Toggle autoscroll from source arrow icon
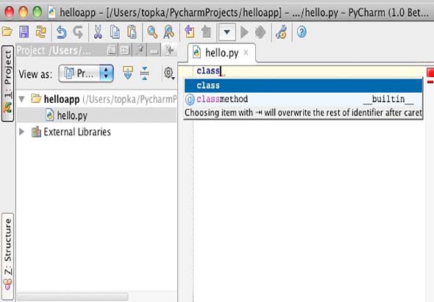 (127, 73)
